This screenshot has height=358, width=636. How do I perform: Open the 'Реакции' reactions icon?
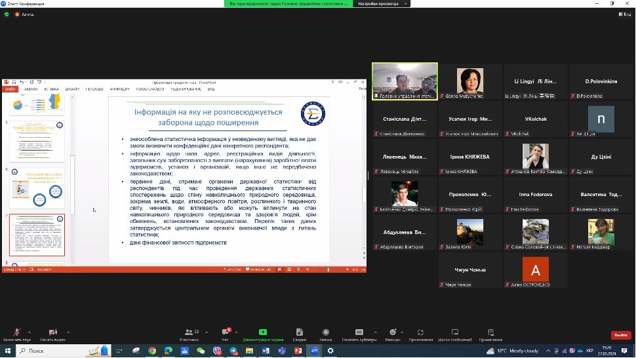pos(393,332)
